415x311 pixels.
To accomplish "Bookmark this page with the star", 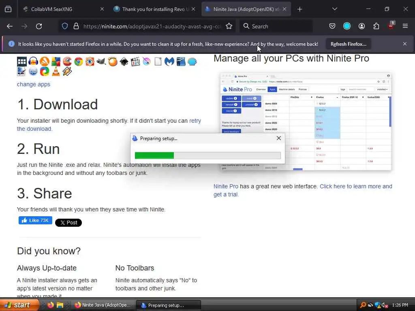I will 229,26.
